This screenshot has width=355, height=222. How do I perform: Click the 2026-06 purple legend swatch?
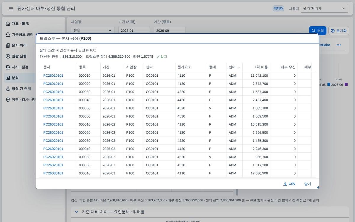346,85
